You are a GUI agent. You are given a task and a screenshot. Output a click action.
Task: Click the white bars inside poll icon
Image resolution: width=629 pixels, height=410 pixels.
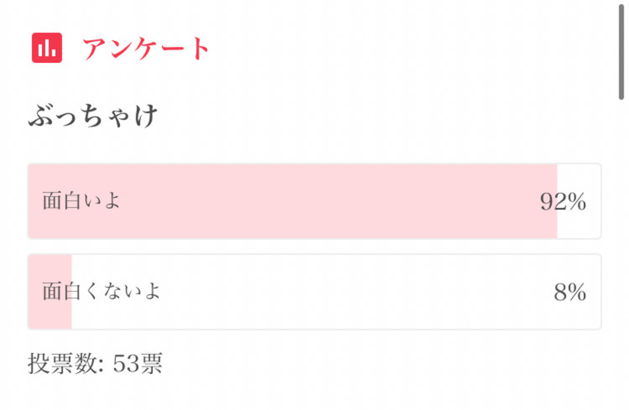[47, 48]
